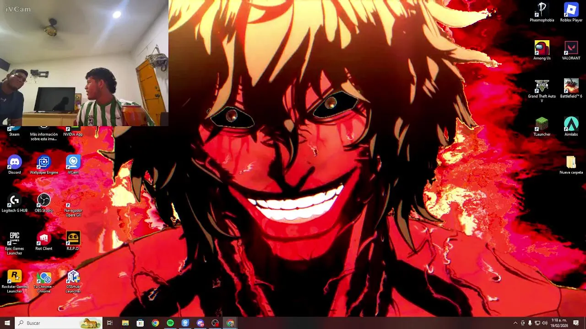Launch GTAHub Launcher desktop icon

(73, 281)
